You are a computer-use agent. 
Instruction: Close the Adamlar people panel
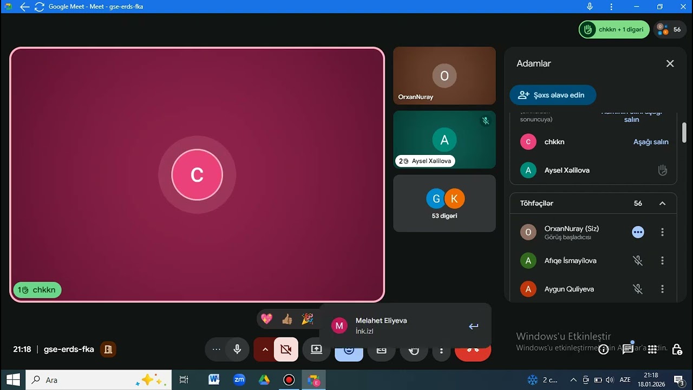point(670,63)
